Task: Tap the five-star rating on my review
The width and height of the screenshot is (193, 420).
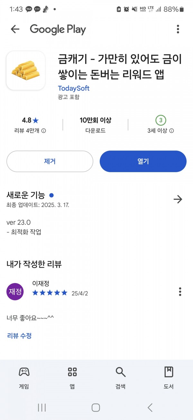Action: pyautogui.click(x=50, y=293)
